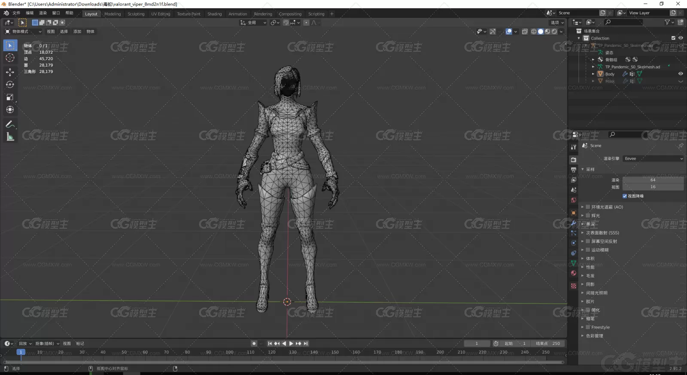Toggle X-ray display in viewport header

525,31
